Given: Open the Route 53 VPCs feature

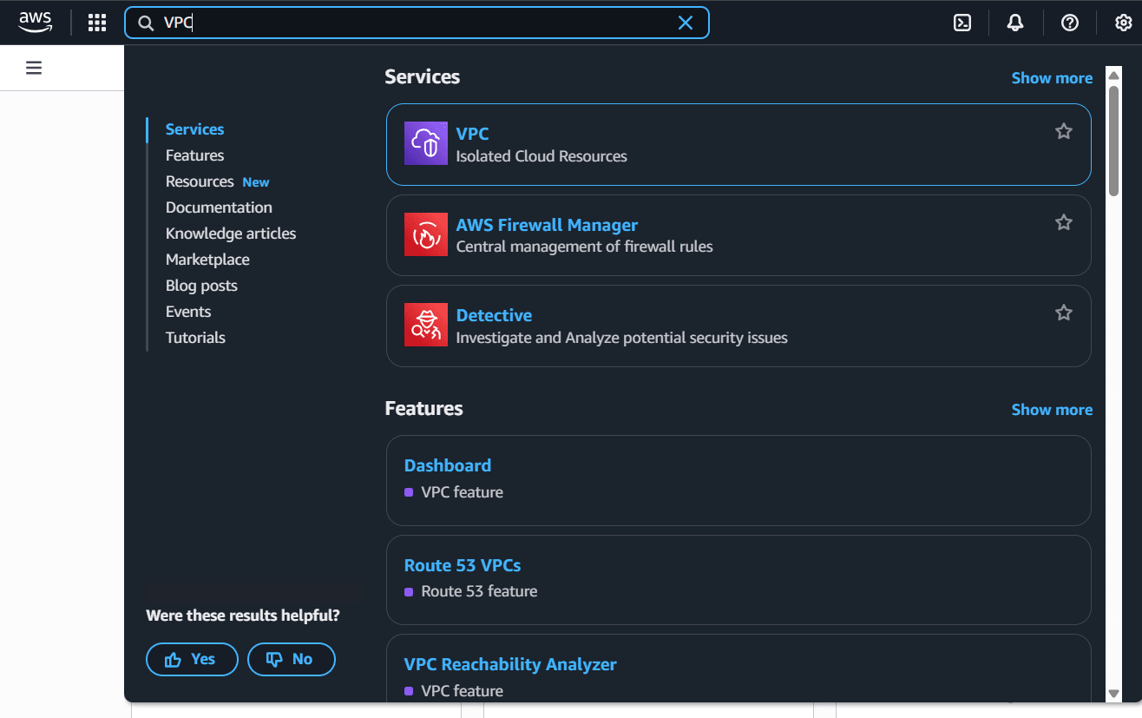Looking at the screenshot, I should coord(463,565).
